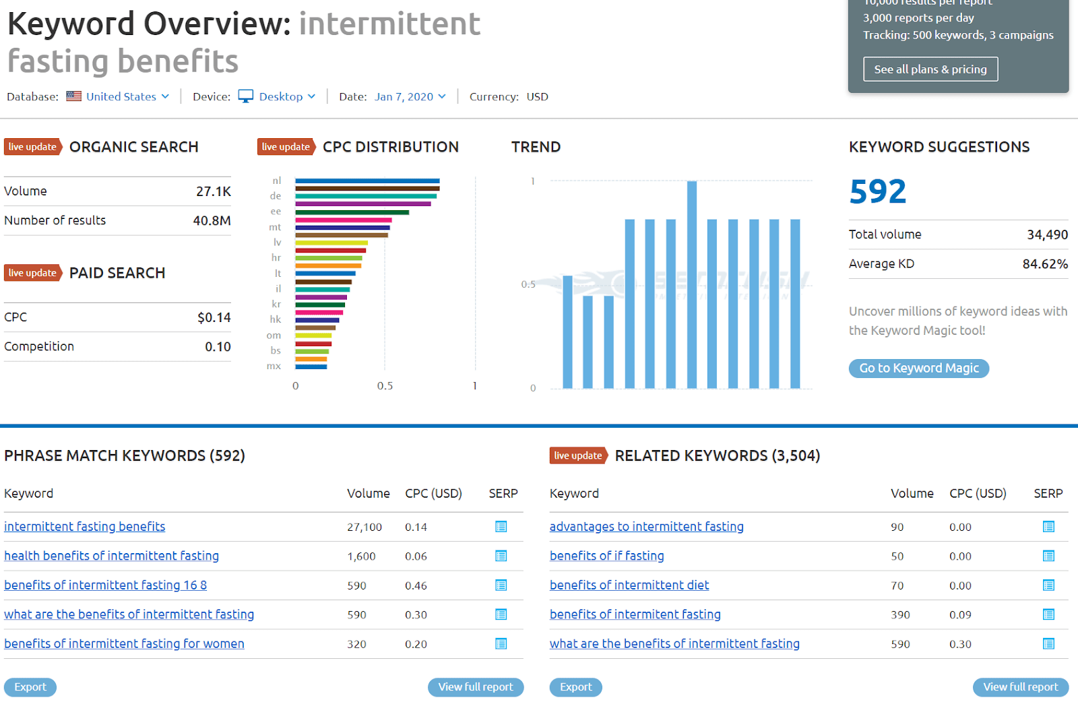
Task: View full report for related keywords
Action: pos(1020,687)
